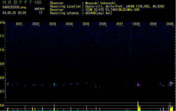This screenshot has height=111, width=176.
Task: Click the 0.6 kHz frequency label
Action: coord(2,105)
